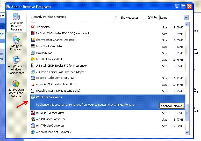Click the 19.58MB size of SuperSpice
The image size is (201, 141).
click(x=178, y=27)
